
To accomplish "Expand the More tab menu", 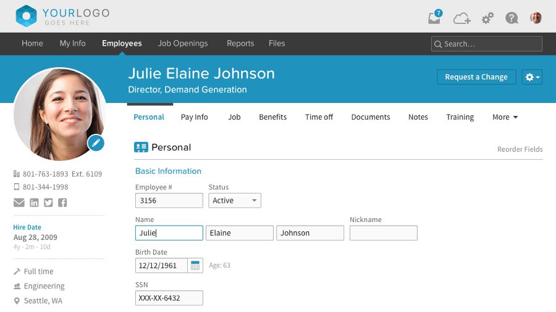I will click(505, 117).
